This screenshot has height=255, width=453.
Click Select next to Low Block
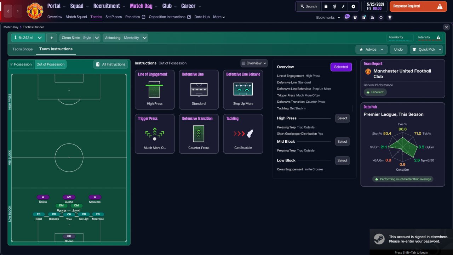click(x=342, y=160)
